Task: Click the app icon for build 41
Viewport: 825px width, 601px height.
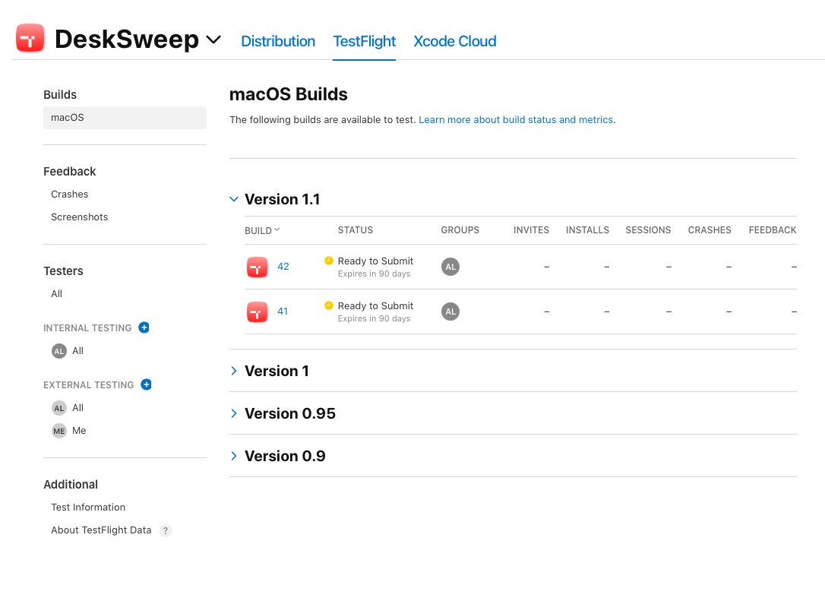Action: (x=257, y=312)
